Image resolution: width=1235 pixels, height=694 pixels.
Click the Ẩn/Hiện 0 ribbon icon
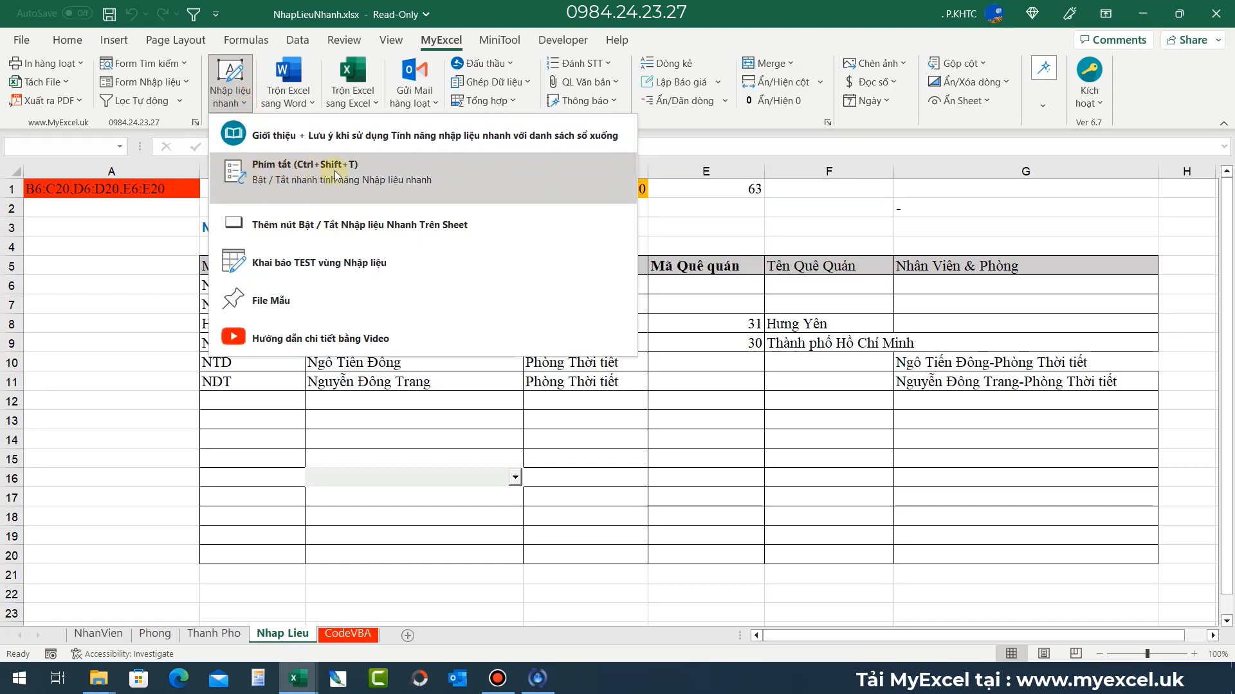point(774,100)
